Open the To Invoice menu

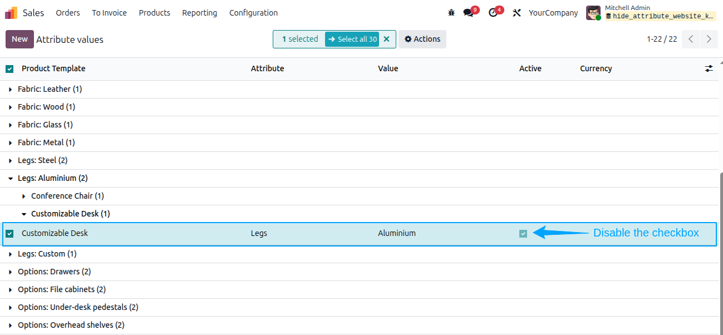click(109, 13)
